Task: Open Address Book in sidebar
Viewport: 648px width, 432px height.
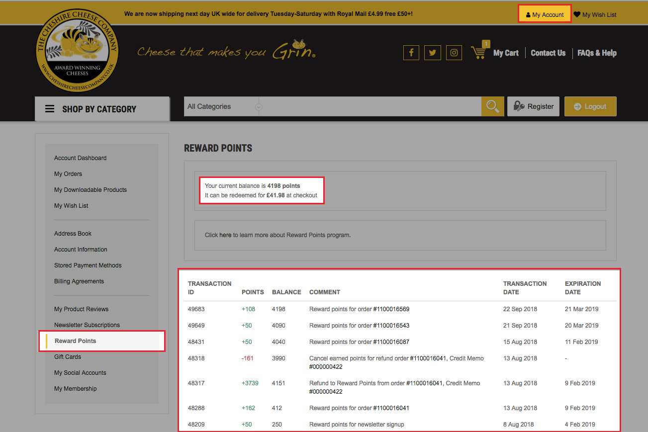Action: point(73,234)
